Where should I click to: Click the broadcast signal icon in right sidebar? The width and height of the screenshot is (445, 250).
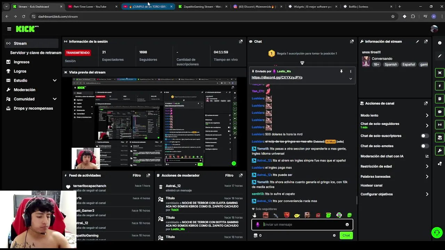click(440, 125)
